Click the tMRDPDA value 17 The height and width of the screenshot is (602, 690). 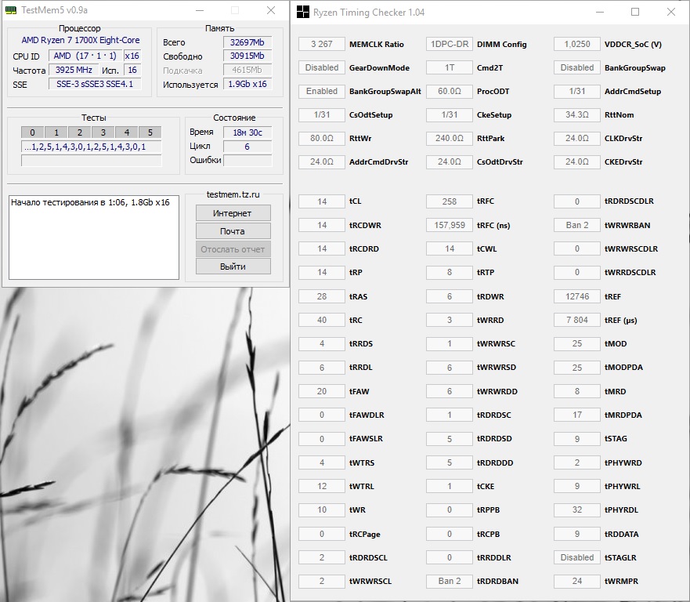(x=577, y=415)
